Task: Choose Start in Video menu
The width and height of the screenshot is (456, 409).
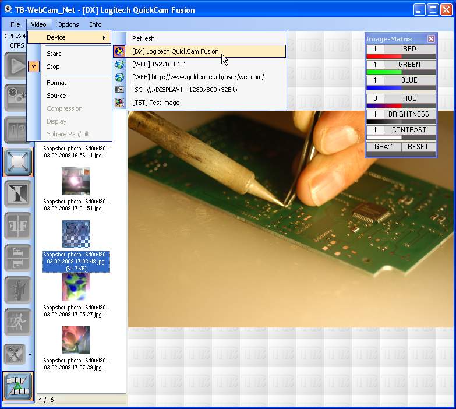Action: point(69,54)
